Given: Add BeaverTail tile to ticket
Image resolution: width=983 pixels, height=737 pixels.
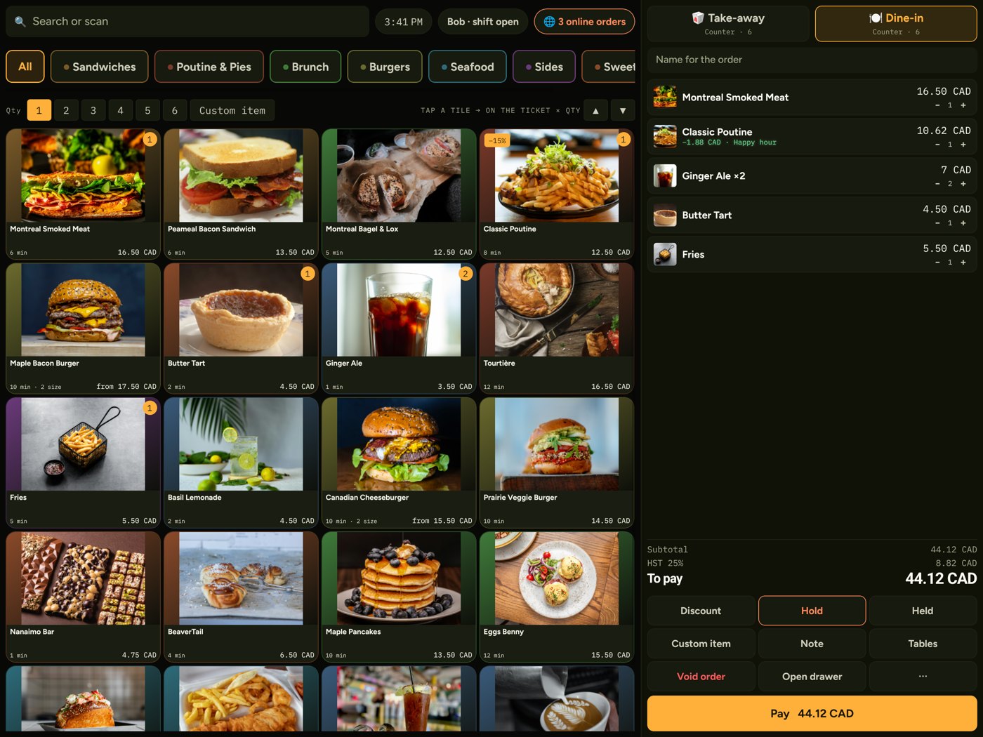Looking at the screenshot, I should (x=241, y=597).
